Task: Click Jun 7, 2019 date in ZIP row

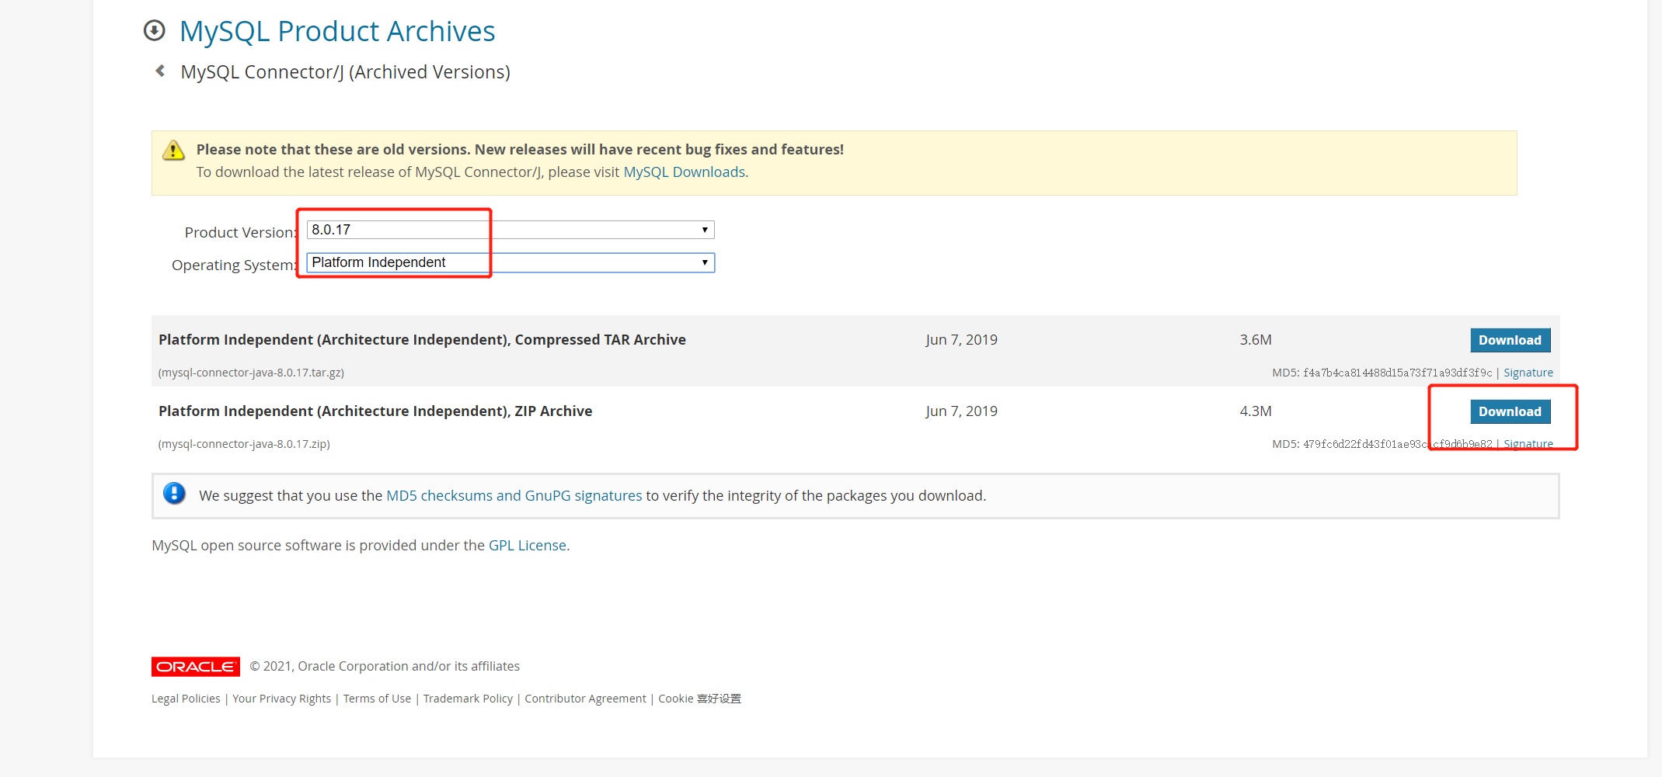Action: (x=961, y=411)
